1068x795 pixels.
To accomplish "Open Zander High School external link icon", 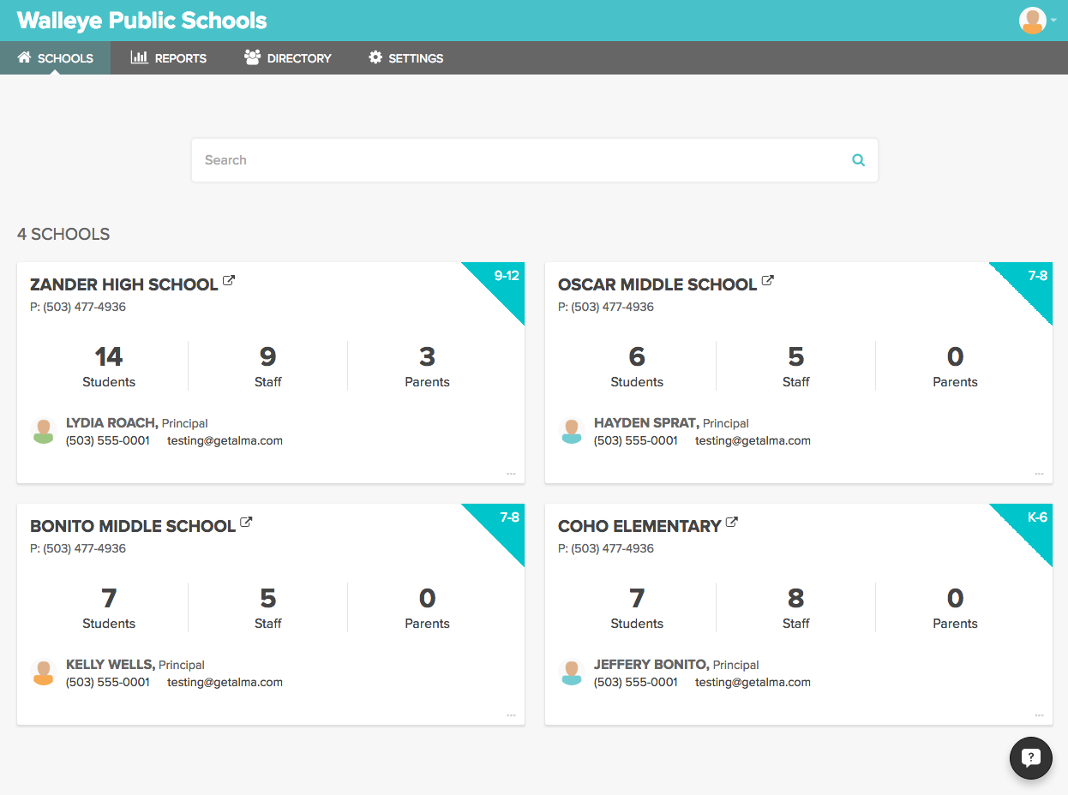I will (x=229, y=281).
